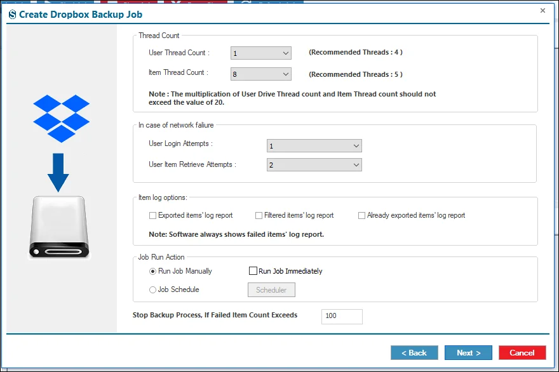559x372 pixels.
Task: Close the Create Dropbox Backup Job dialog
Action: [x=542, y=11]
